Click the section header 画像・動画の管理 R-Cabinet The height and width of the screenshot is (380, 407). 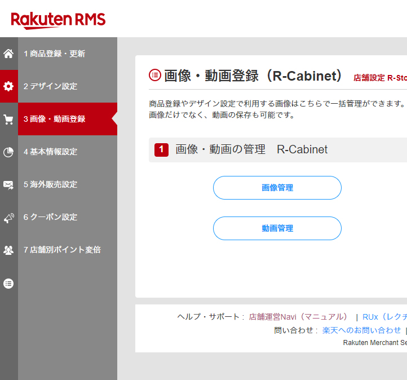[251, 149]
